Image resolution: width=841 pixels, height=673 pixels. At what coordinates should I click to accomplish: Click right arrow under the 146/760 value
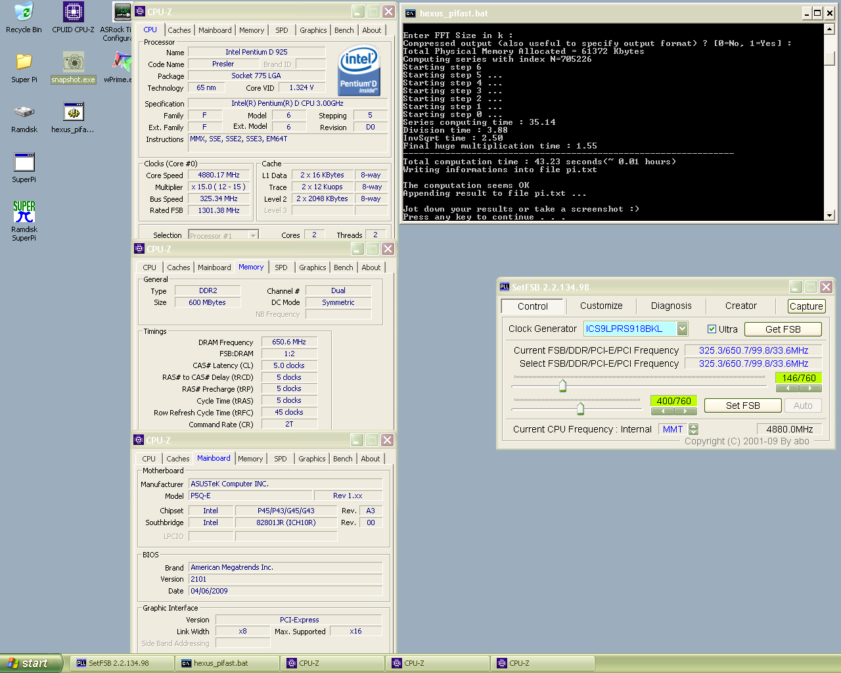[810, 388]
